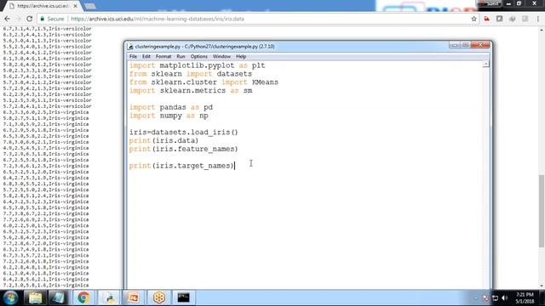Open the Chrome three-dot menu

click(x=538, y=19)
